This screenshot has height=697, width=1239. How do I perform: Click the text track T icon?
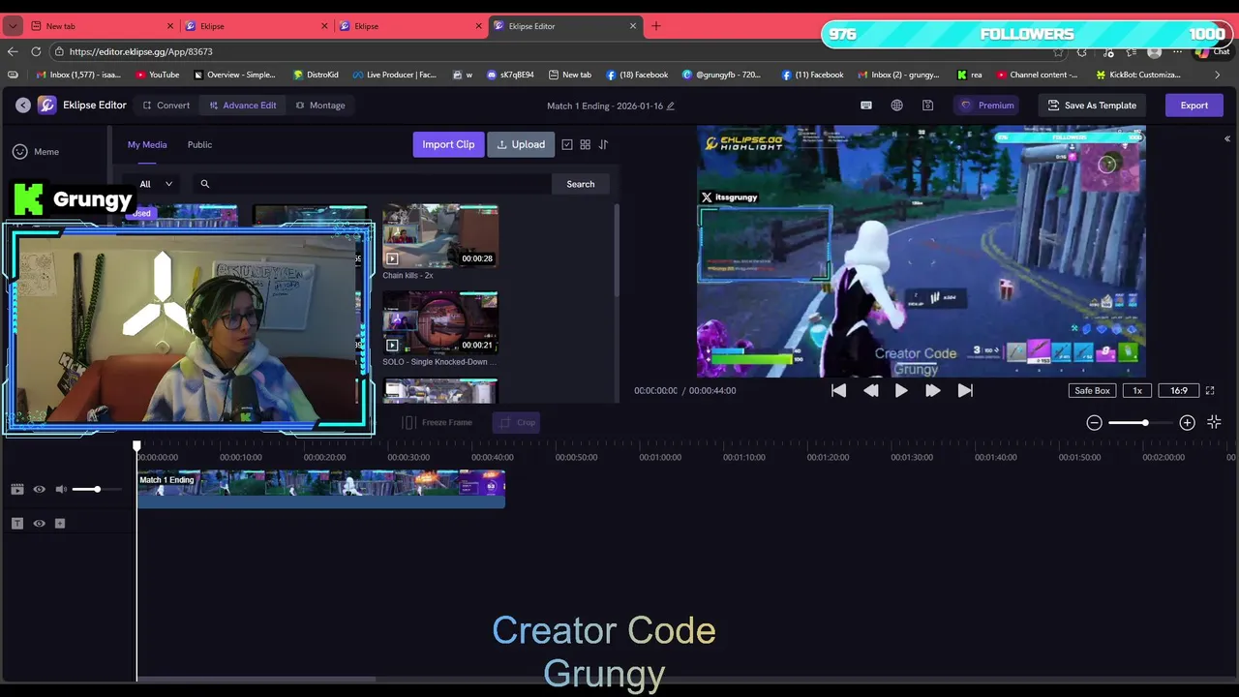coord(17,524)
